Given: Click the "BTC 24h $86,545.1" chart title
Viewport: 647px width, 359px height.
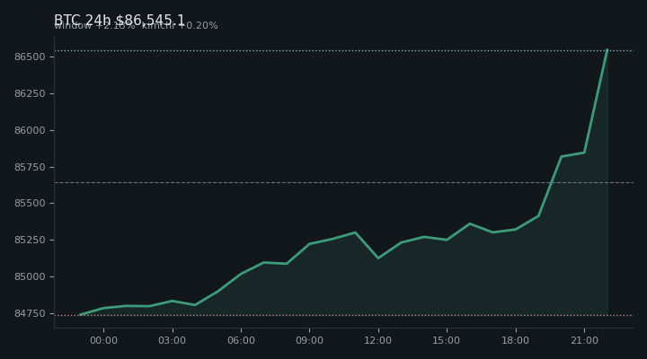Looking at the screenshot, I should (120, 20).
